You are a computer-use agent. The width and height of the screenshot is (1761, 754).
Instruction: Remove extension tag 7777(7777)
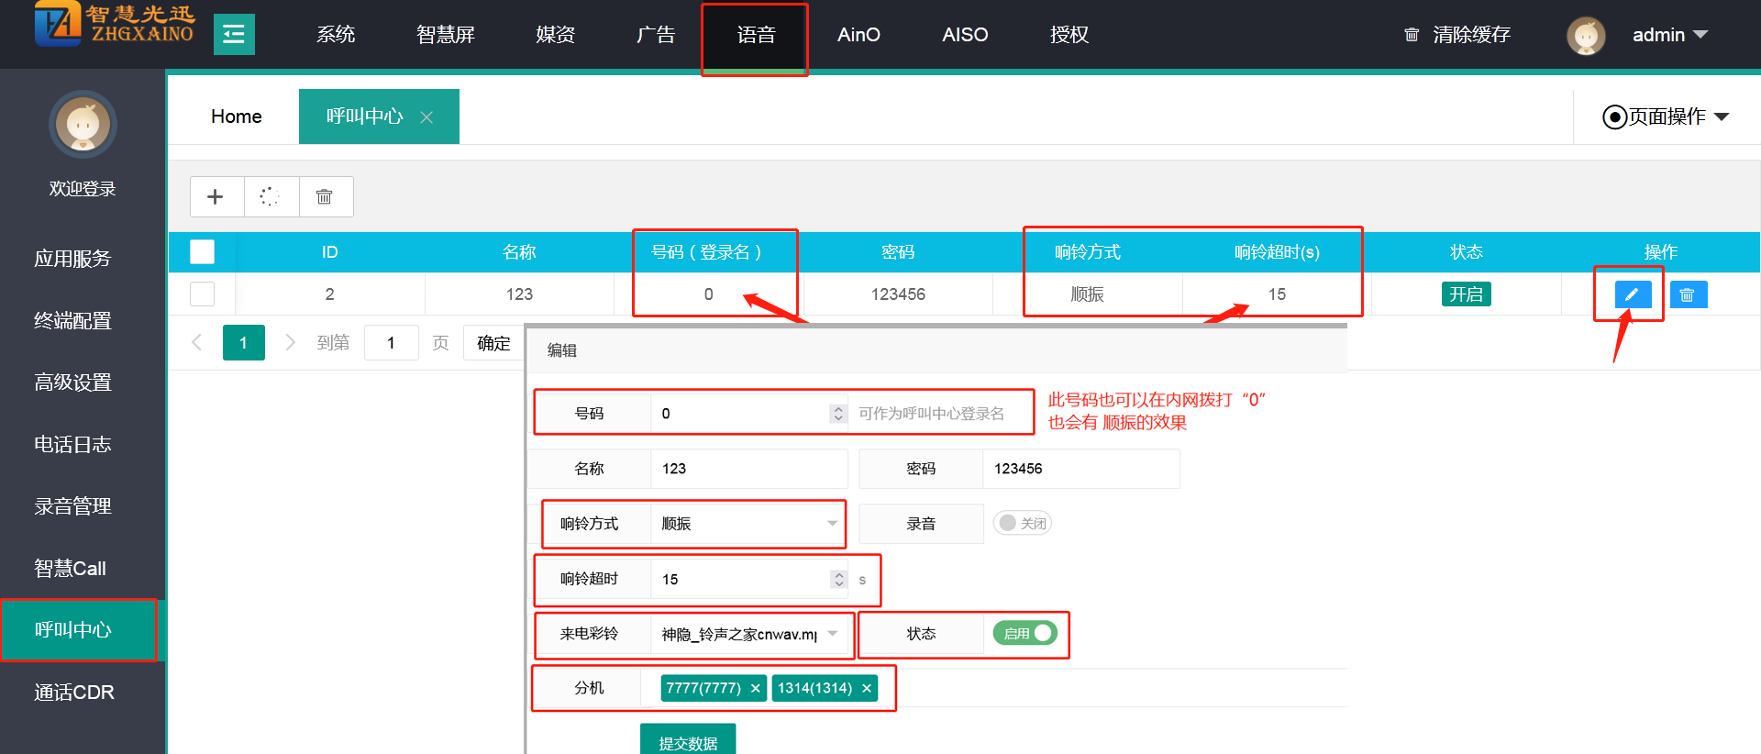(755, 688)
